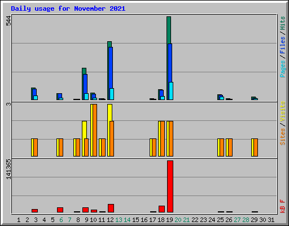Image resolution: width=289 pixels, height=226 pixels.
Task: Click the yellow Visits bar for day 9
Action: 84,130
